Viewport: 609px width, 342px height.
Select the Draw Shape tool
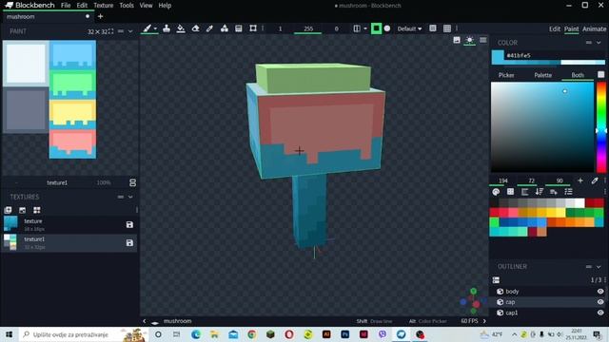point(225,28)
